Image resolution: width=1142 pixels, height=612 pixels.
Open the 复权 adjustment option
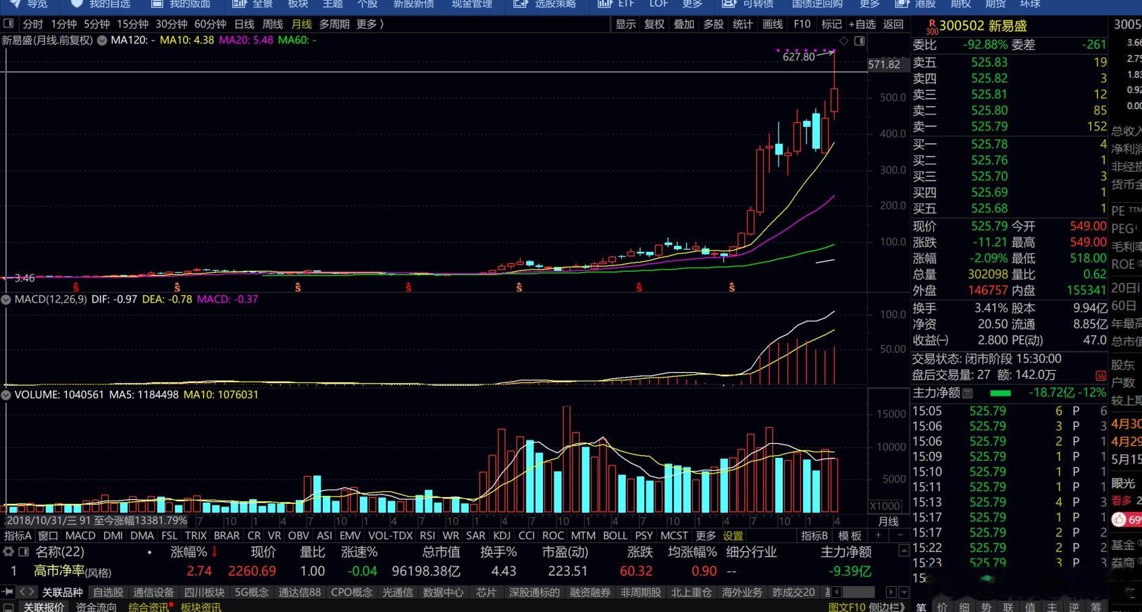[654, 24]
